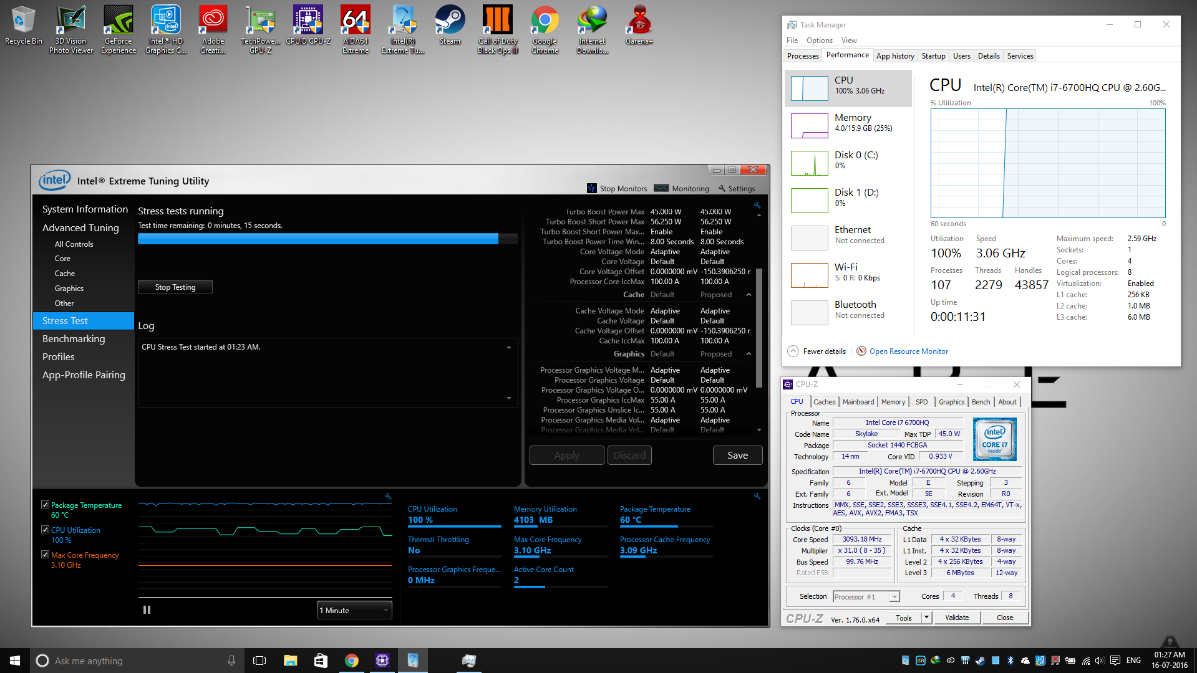The image size is (1197, 673).
Task: Toggle CPU Utilization monitor checkbox
Action: (45, 530)
